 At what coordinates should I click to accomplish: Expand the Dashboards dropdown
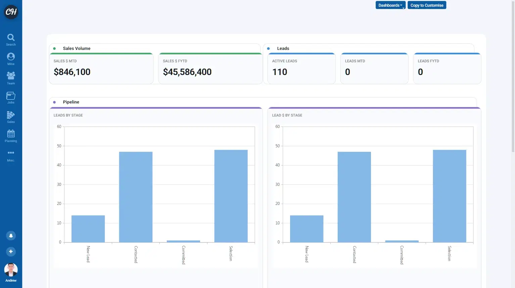tap(390, 5)
